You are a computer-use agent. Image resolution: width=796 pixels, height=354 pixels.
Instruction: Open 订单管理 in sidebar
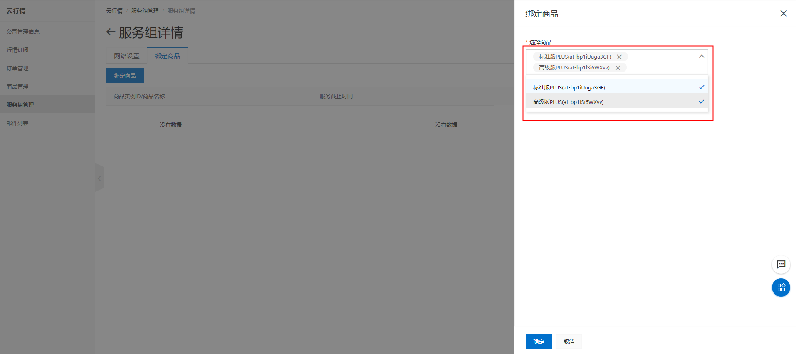point(17,68)
